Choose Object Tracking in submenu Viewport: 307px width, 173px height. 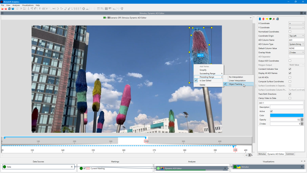click(x=238, y=84)
